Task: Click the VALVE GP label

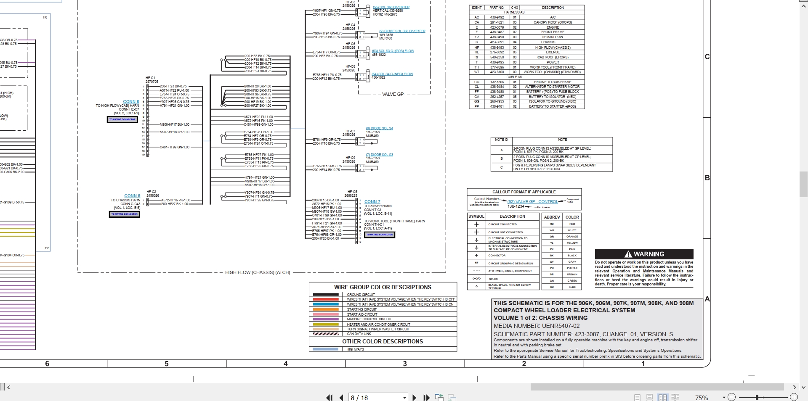Action: [393, 94]
